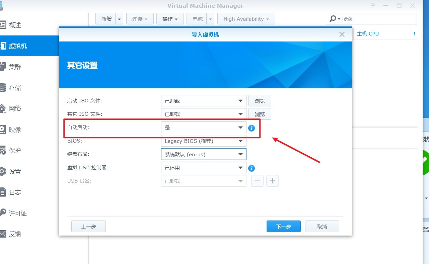Viewport: 429px width, 264px height.
Task: Open the BIOS dropdown
Action: 204,141
